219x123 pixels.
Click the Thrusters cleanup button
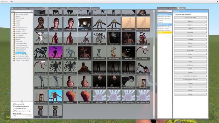click(x=190, y=83)
